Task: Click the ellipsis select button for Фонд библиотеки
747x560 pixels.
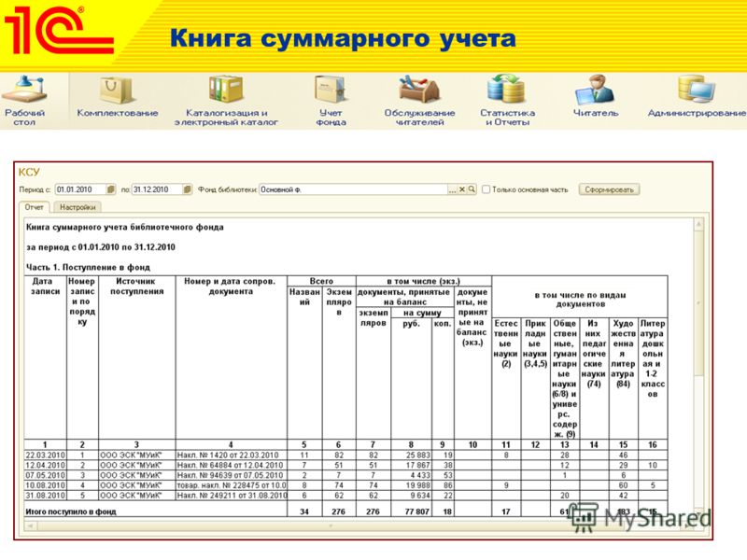Action: [x=452, y=189]
